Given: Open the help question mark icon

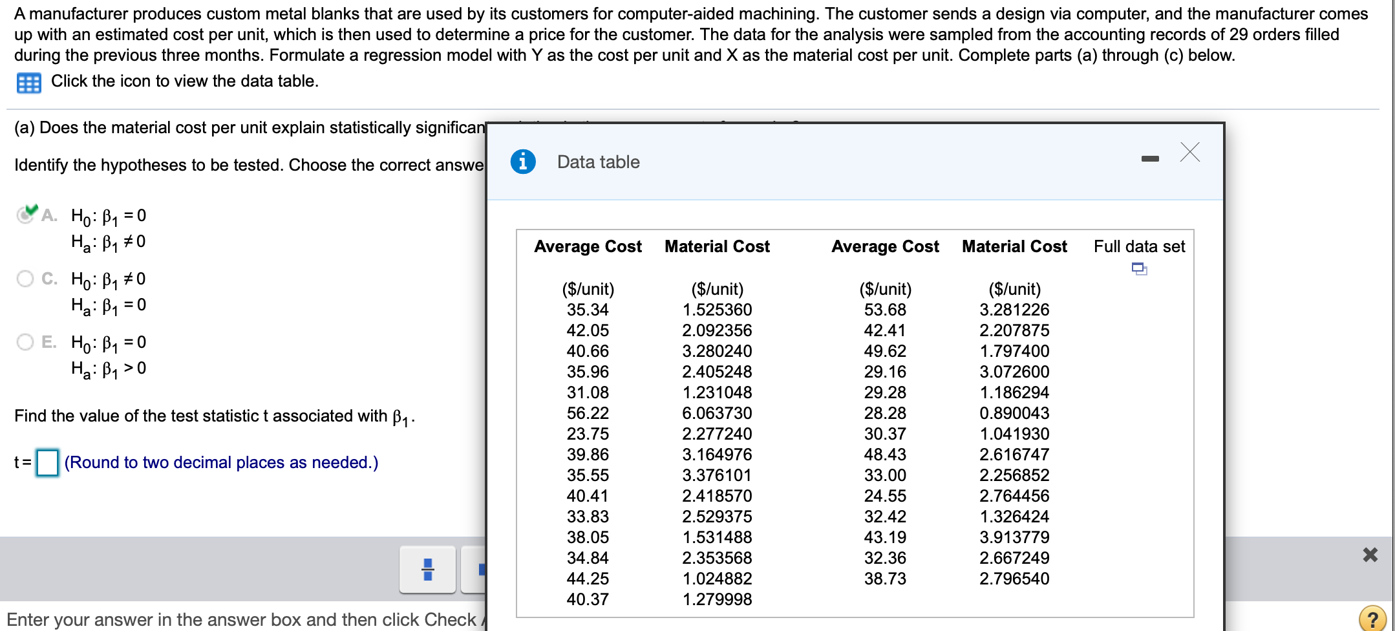Looking at the screenshot, I should [x=1372, y=618].
